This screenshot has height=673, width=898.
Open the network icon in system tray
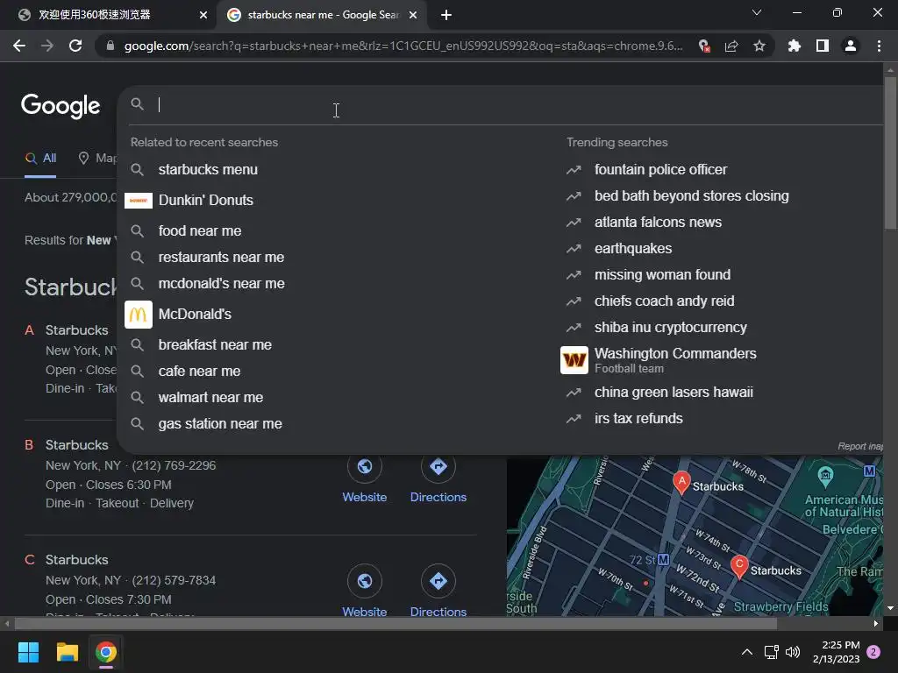click(x=771, y=652)
